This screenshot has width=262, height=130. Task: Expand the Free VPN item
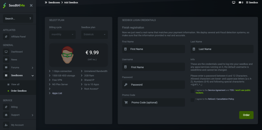pos(56,80)
